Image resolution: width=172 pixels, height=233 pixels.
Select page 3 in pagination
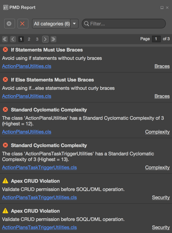coord(37,39)
